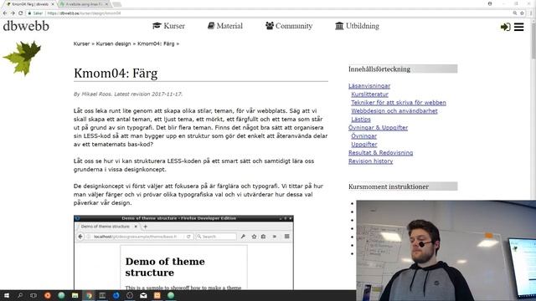Go back in browser history
The width and height of the screenshot is (536, 301).
5,13
